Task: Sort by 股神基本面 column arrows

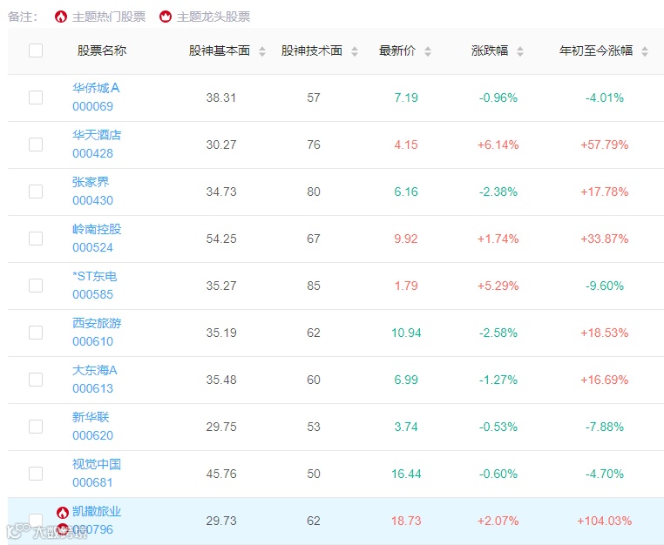Action: pos(262,51)
